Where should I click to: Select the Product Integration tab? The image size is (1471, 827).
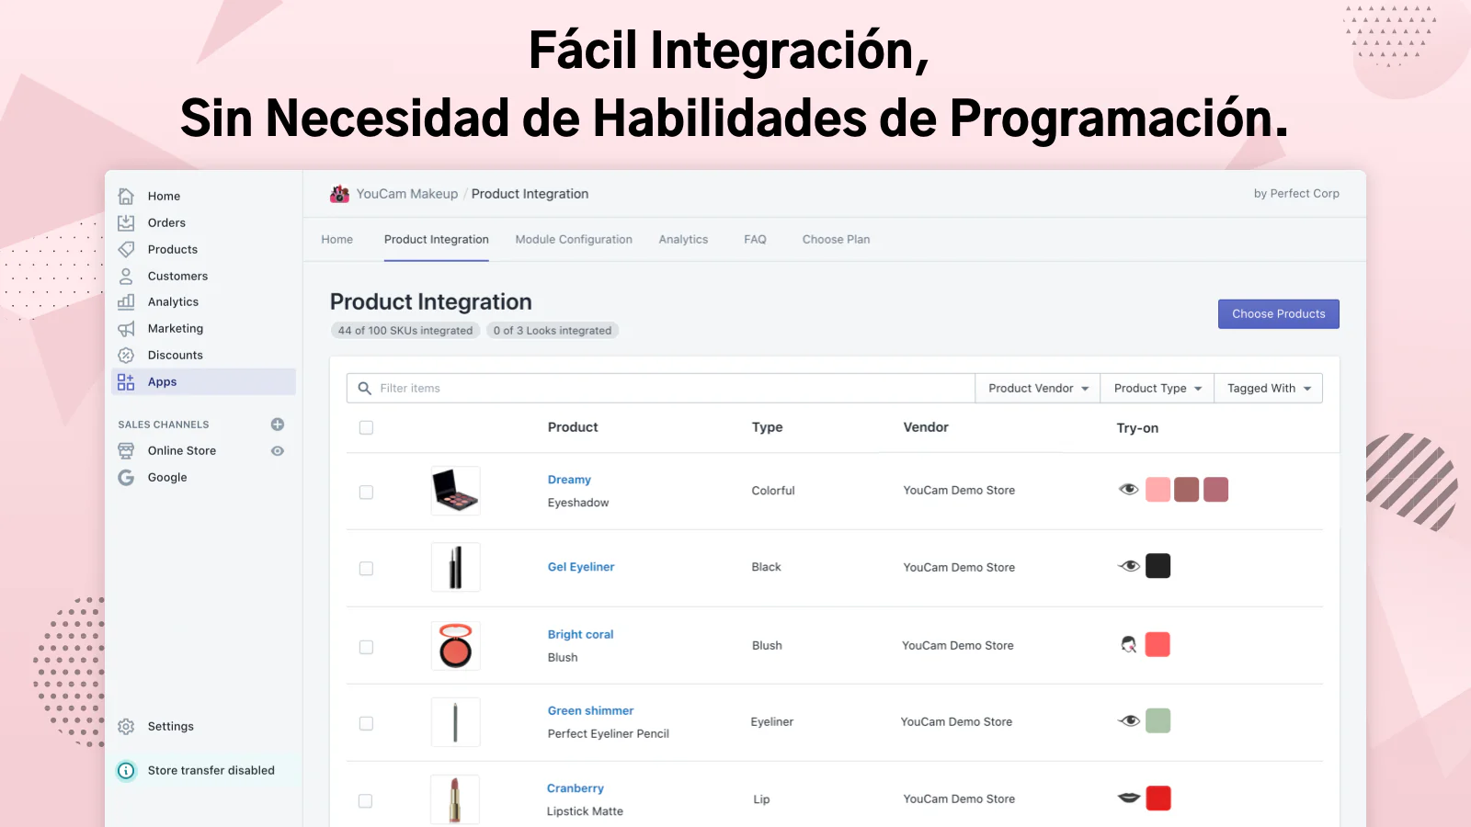[x=437, y=239]
